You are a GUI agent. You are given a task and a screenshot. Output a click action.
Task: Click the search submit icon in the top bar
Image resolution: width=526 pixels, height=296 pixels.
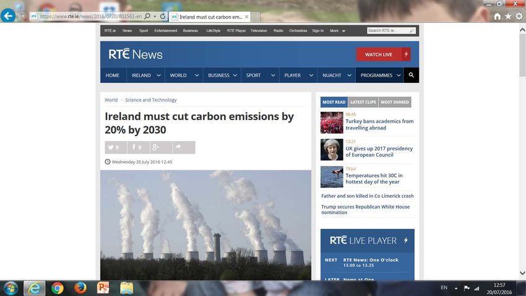tap(412, 30)
